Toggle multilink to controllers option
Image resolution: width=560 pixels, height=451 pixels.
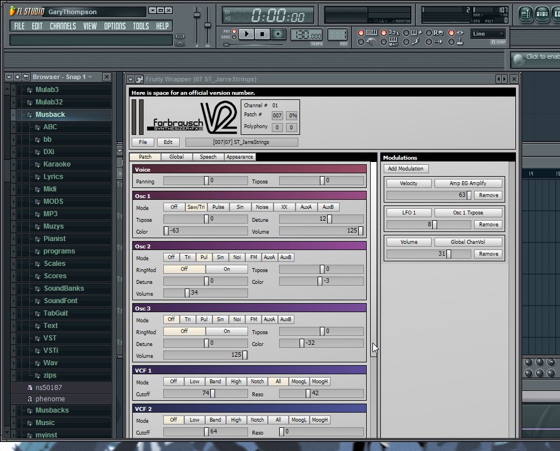pos(452,33)
